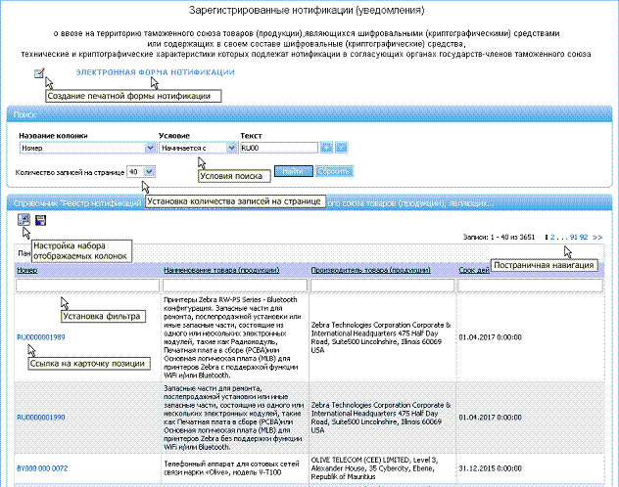Open the 'Электронная форма нотификации' link
This screenshot has height=487, width=619.
click(155, 72)
